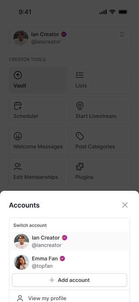Click Emma Fan's avatar thumbnail
The width and height of the screenshot is (139, 302).
[x=21, y=262]
